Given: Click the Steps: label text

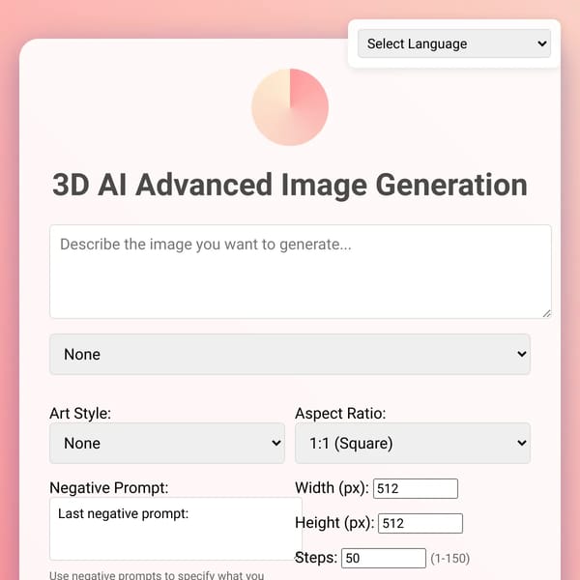Looking at the screenshot, I should [316, 558].
